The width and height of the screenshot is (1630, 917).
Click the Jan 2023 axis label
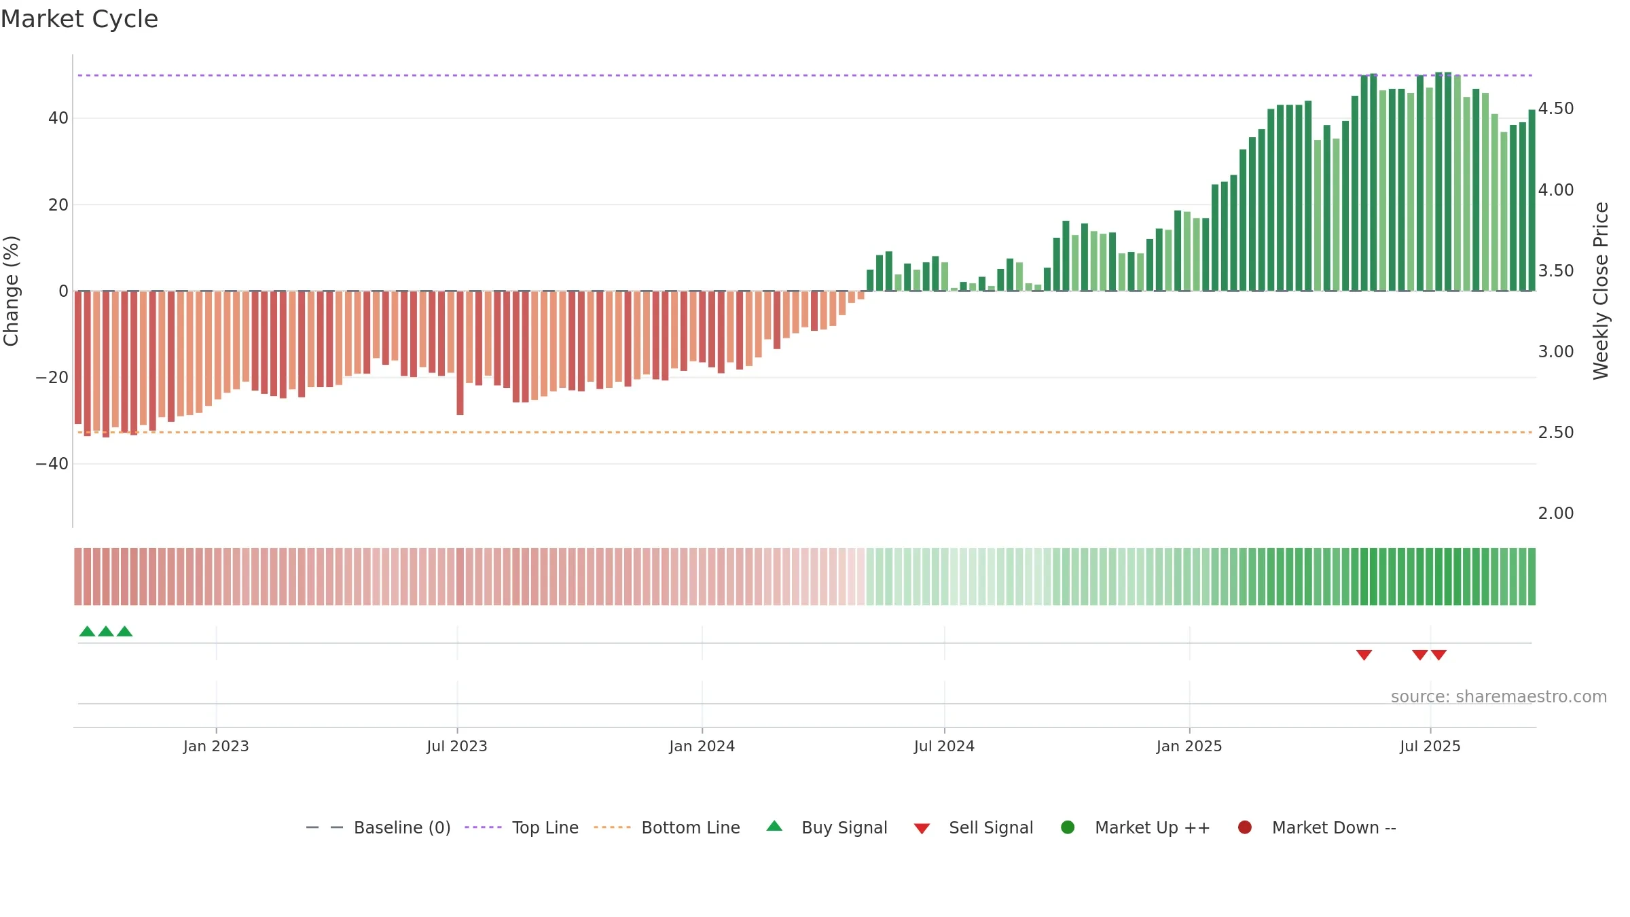pos(216,746)
